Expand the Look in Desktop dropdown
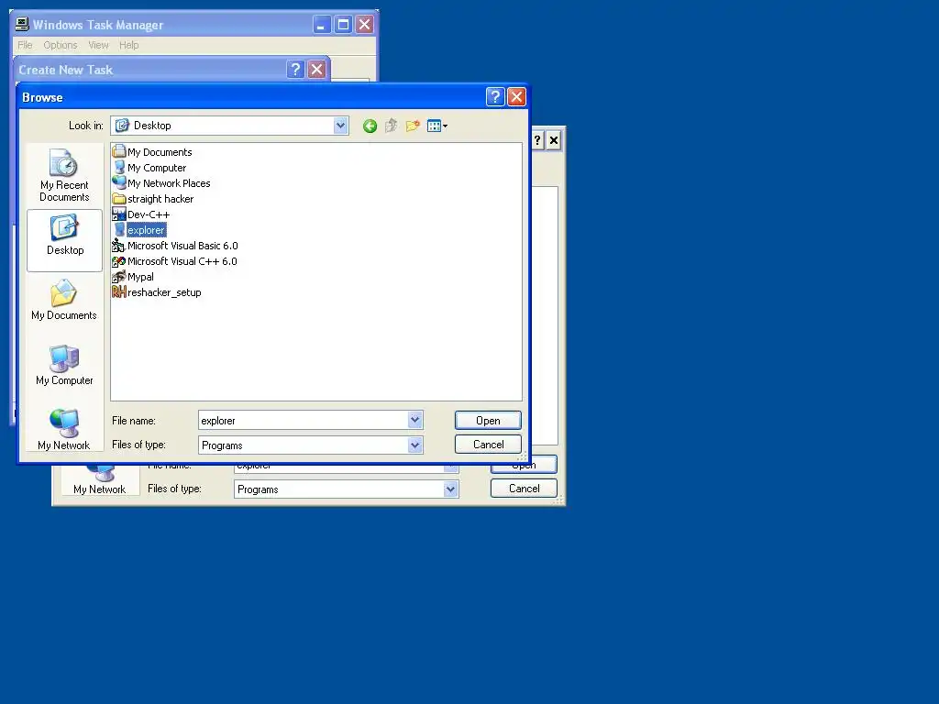The width and height of the screenshot is (939, 704). (341, 125)
